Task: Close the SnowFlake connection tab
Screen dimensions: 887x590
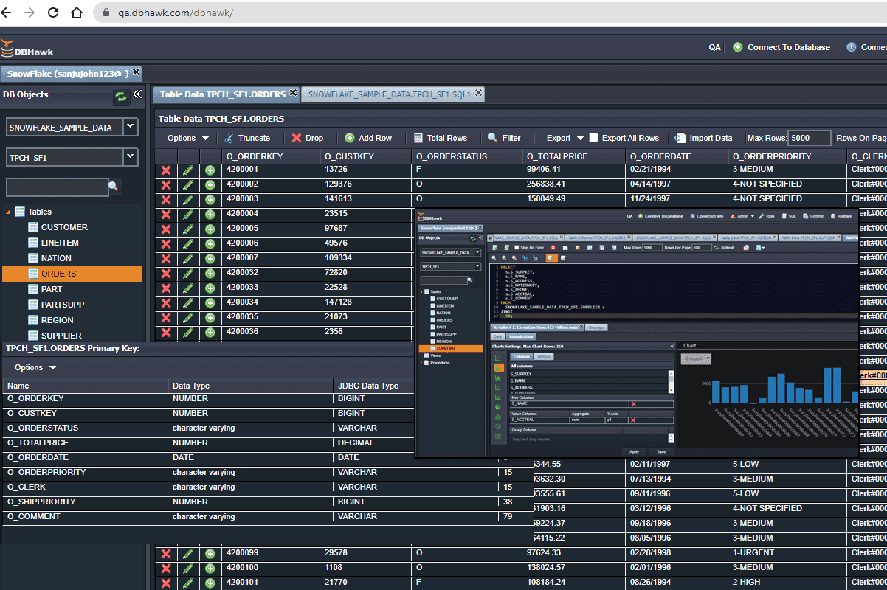Action: pyautogui.click(x=136, y=72)
